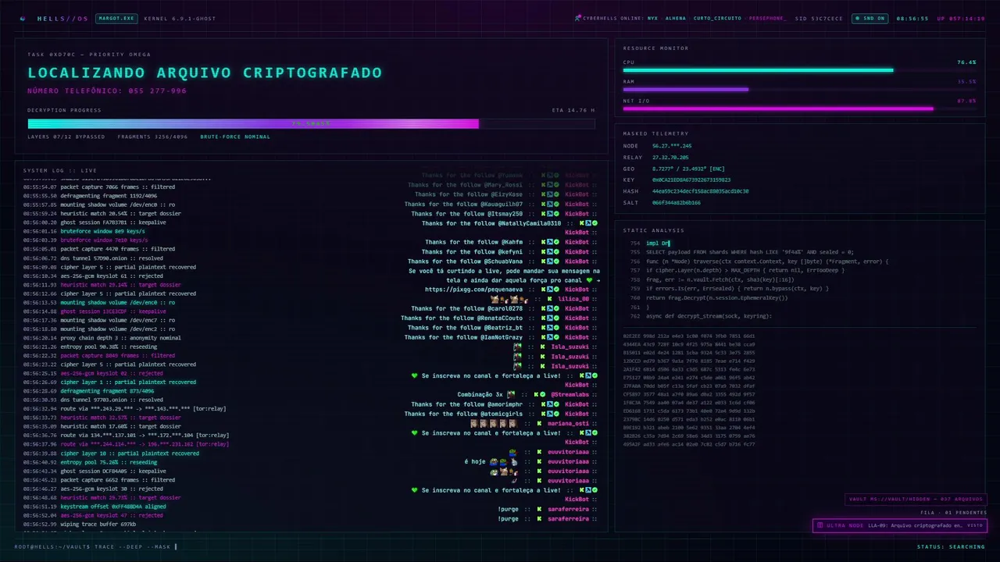
Task: Select PERSEPHONE_ in the online list
Action: [768, 18]
